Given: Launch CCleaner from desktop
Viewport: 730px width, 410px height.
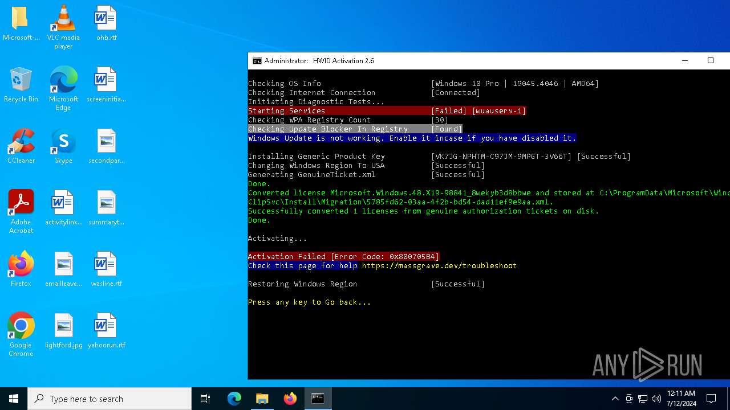Looking at the screenshot, I should [21, 147].
